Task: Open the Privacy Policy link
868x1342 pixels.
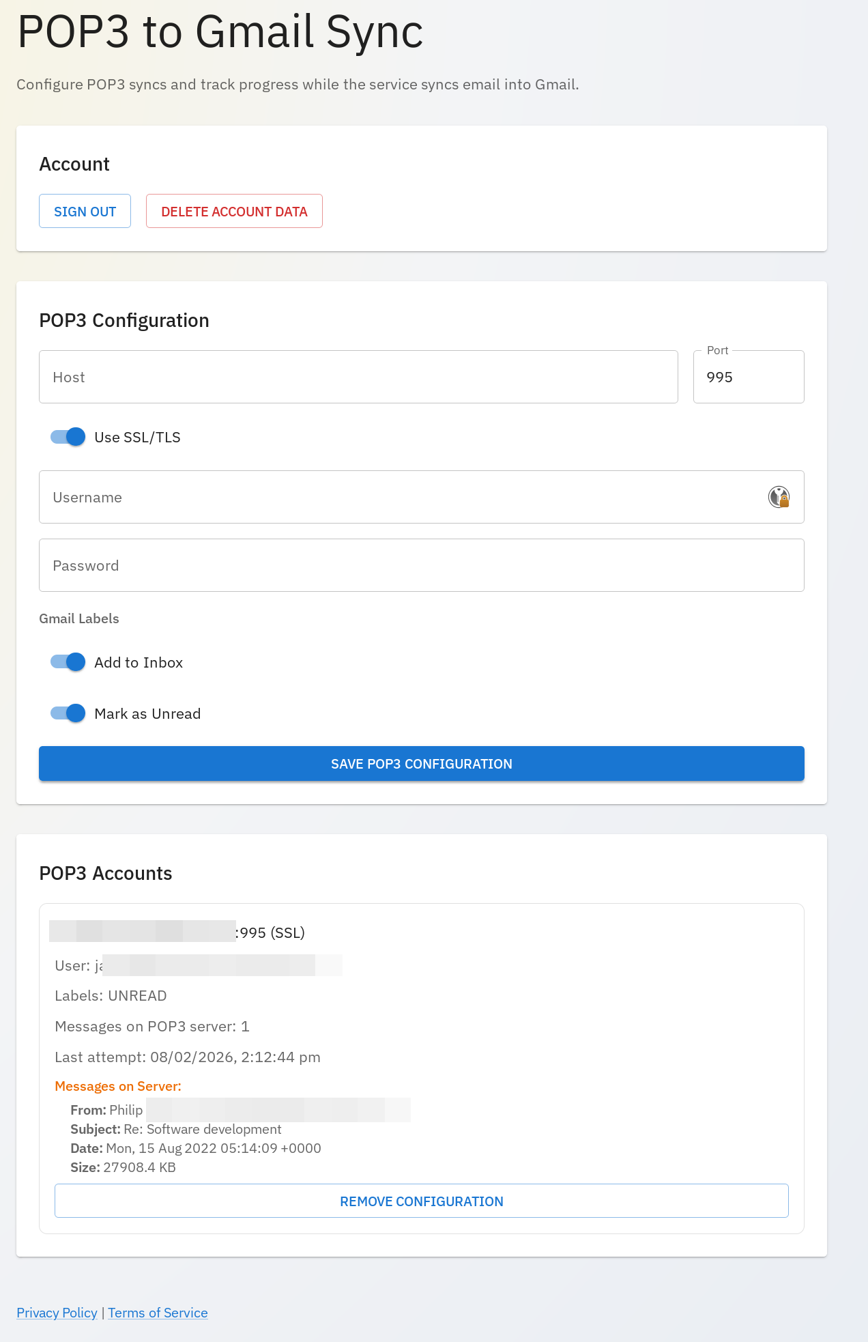Action: (57, 1313)
